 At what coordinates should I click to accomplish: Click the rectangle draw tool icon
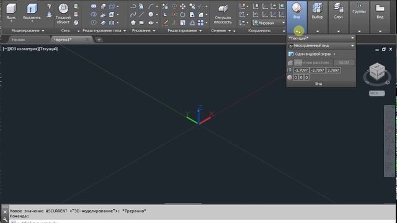(x=141, y=23)
